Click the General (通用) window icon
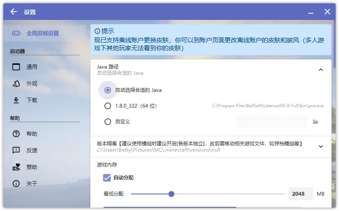This screenshot has width=339, height=211. (x=16, y=67)
